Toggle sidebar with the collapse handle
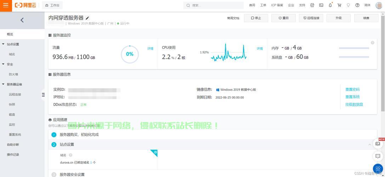This screenshot has height=177, width=385. click(43, 95)
